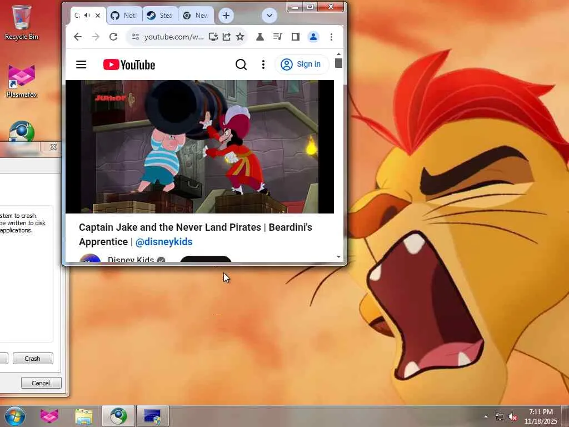The width and height of the screenshot is (569, 427).
Task: Click the Captain Jake video player
Action: (x=199, y=147)
